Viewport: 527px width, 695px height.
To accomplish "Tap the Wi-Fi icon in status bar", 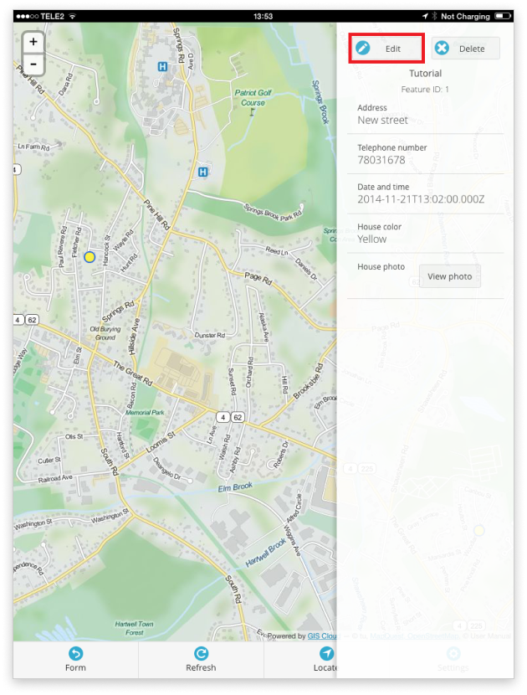I will click(x=73, y=16).
